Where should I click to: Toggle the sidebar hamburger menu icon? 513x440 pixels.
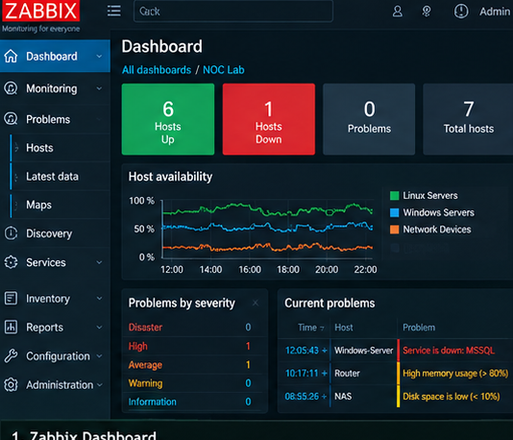point(114,11)
